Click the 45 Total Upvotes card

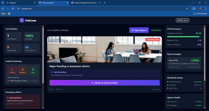point(32,48)
